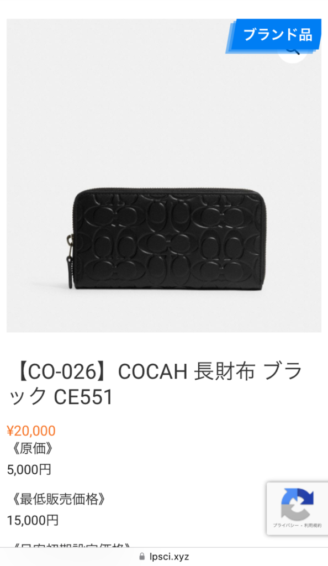Screen dimensions: 328x566
Task: Tap the 【CO-026】 COCAH 長財布 product title
Action: pyautogui.click(x=155, y=384)
